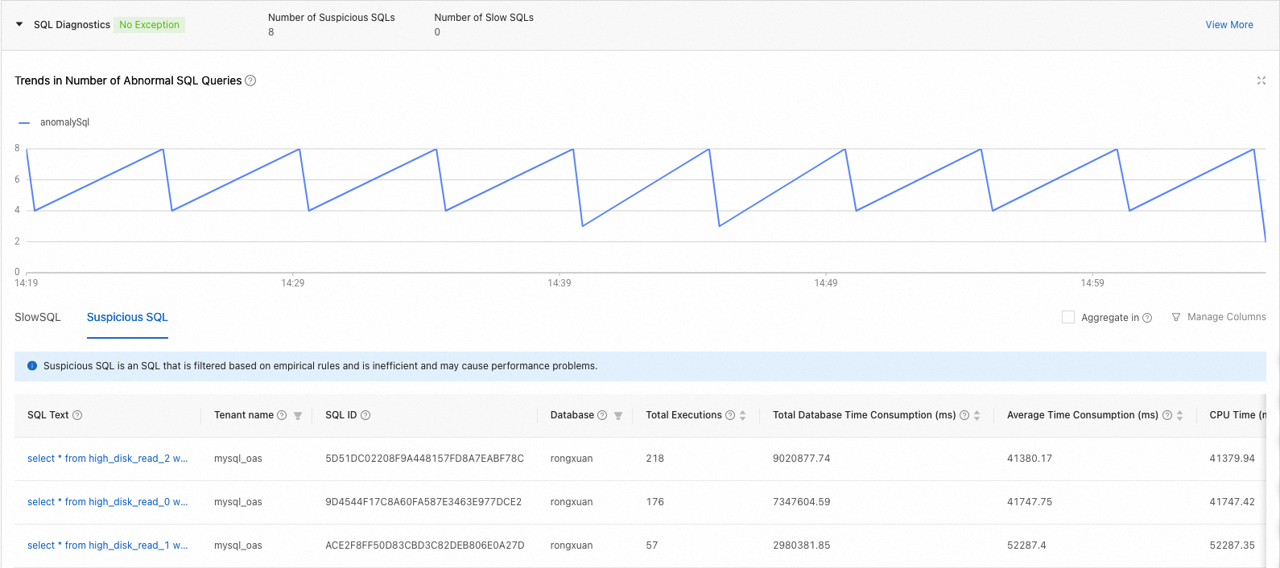Sort by Average Time Consumption arrows
Screen dimensions: 1280x568
click(1180, 415)
